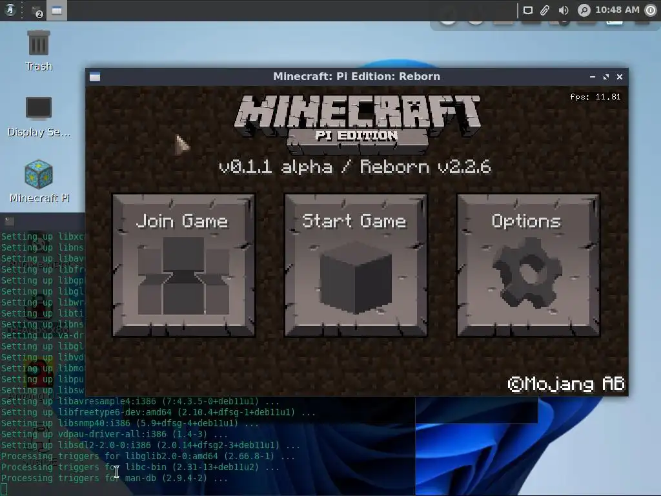Screen dimensions: 661x496
Task: Click terminal line 'Setting up libsdl2-2.0-0:i386'
Action: tap(150, 445)
